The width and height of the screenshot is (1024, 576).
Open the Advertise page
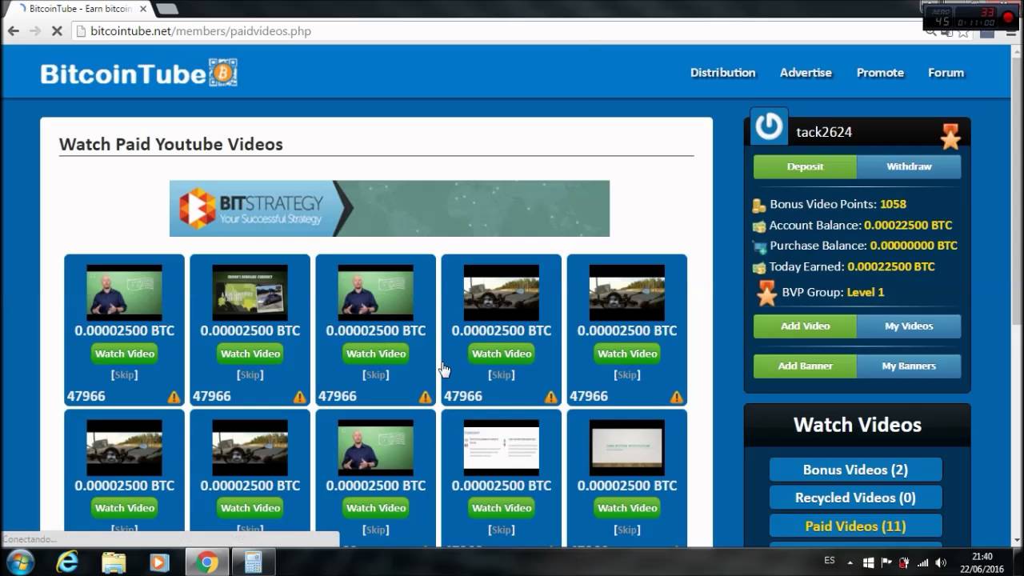(806, 72)
